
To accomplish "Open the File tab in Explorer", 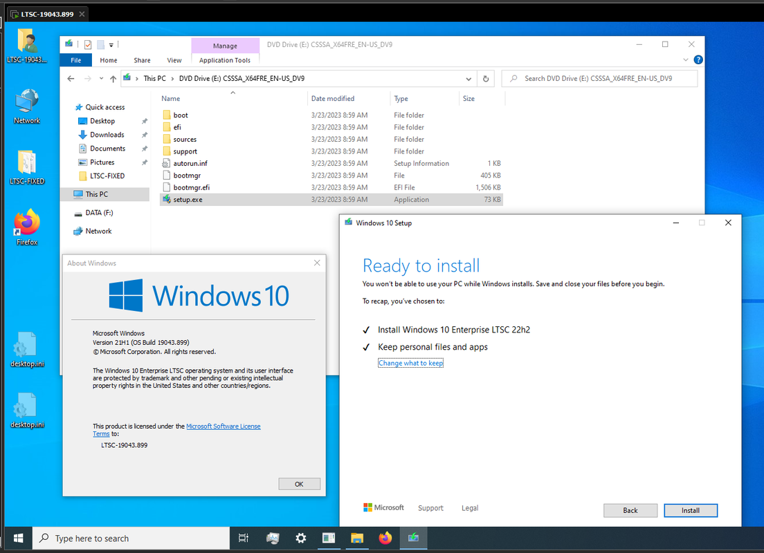I will [75, 60].
